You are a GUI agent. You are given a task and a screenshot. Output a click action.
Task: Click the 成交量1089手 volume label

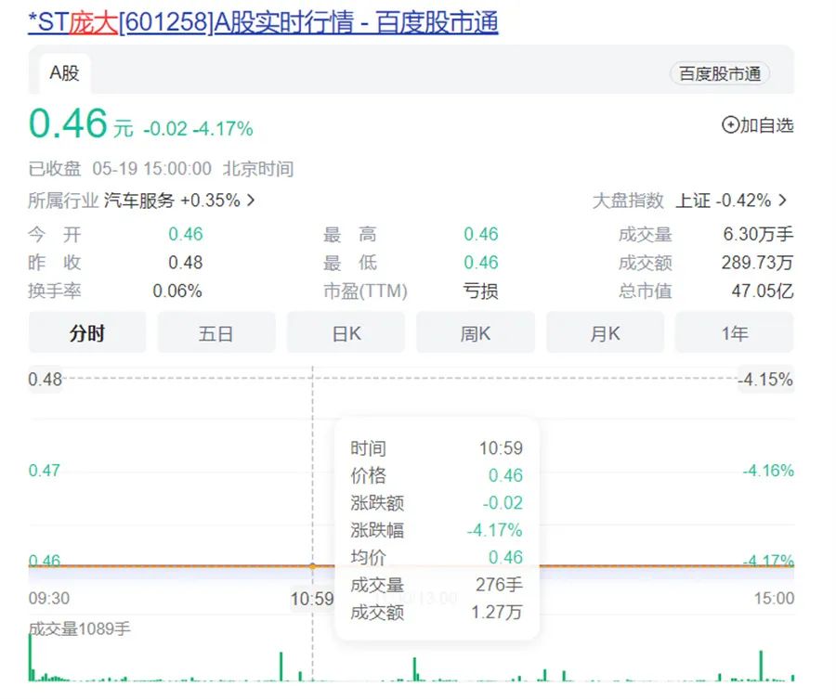79,629
